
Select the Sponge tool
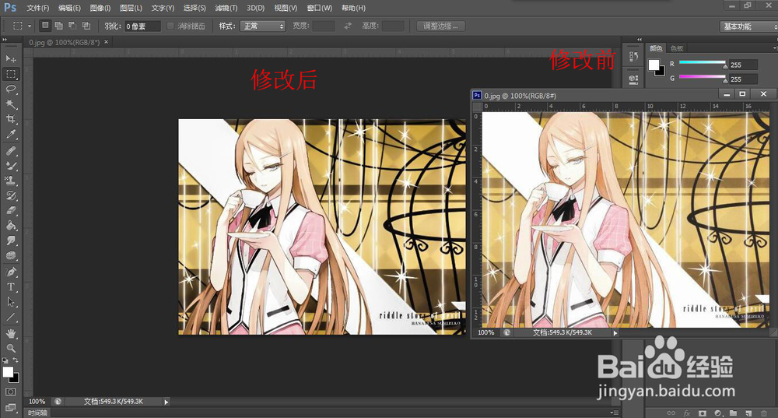11,255
